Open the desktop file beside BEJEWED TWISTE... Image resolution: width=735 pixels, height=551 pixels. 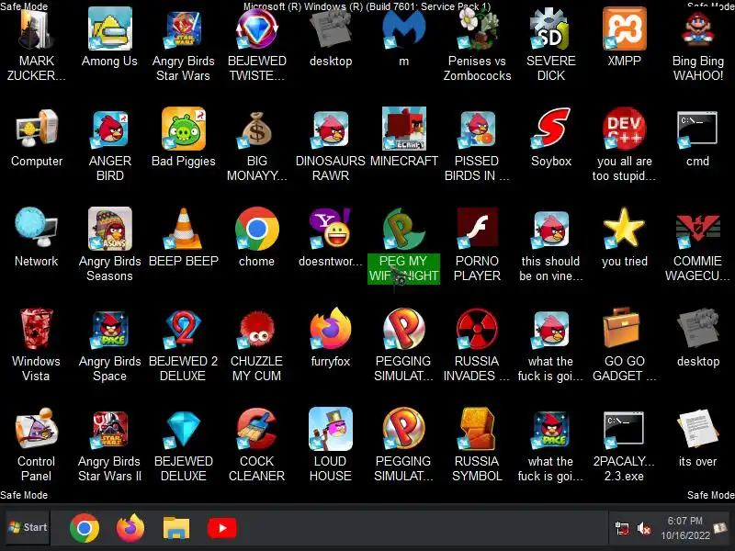[331, 29]
